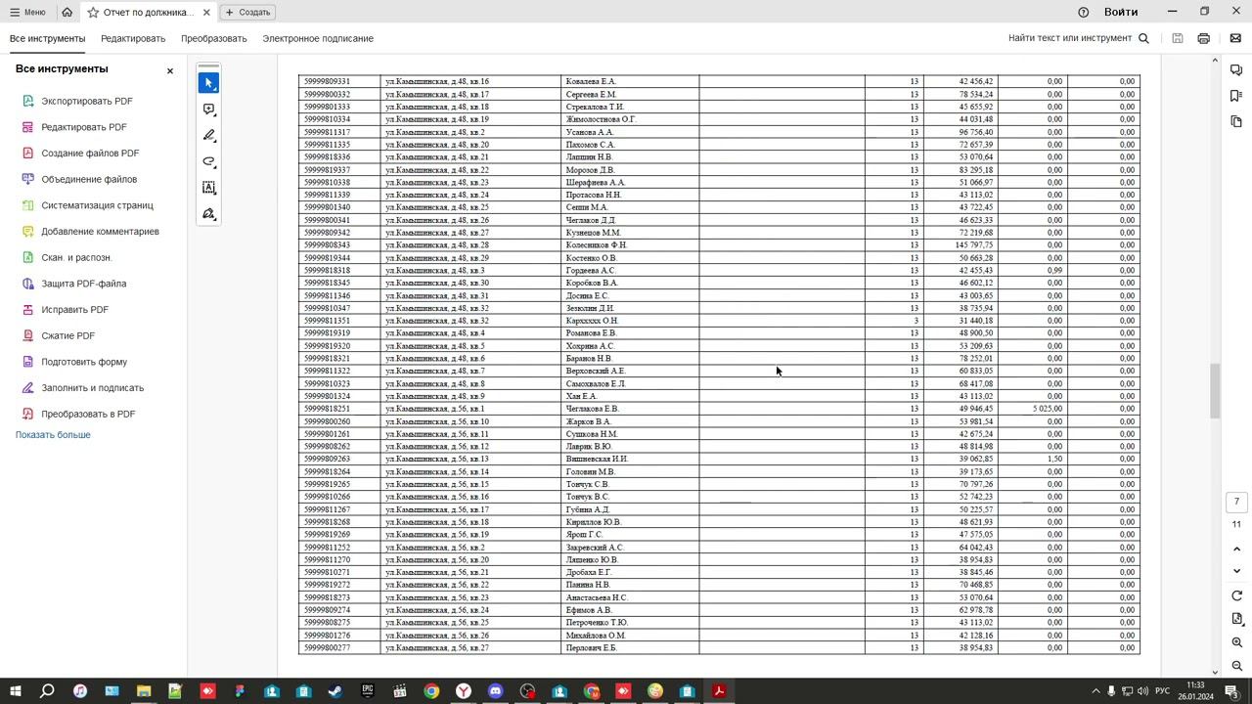Click account number 59999800277
1252x704 pixels.
tap(327, 648)
